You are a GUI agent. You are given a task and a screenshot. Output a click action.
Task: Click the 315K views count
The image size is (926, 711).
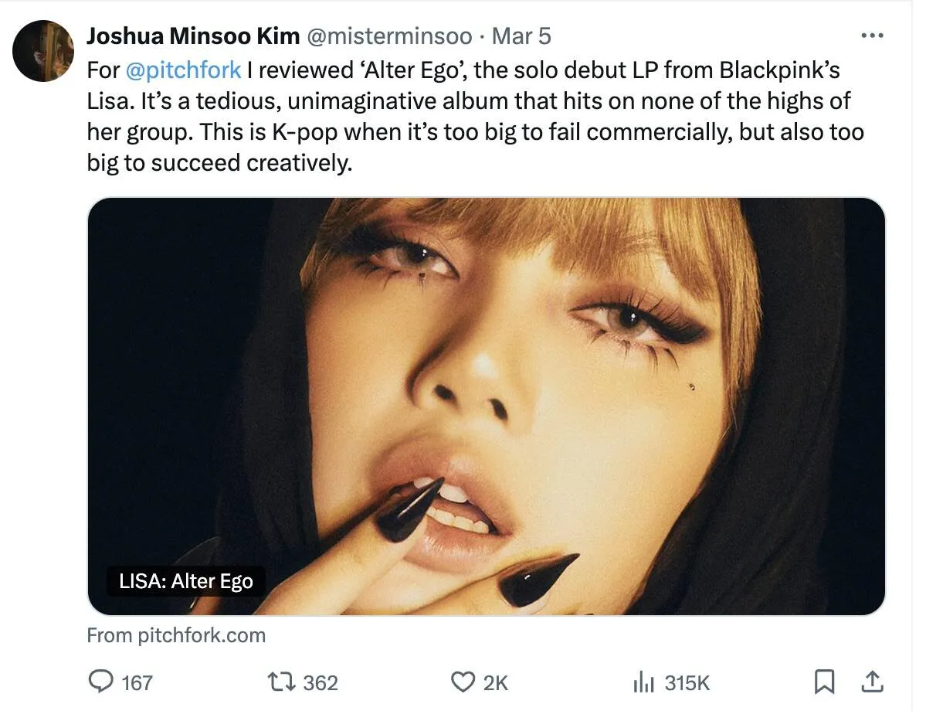(687, 682)
